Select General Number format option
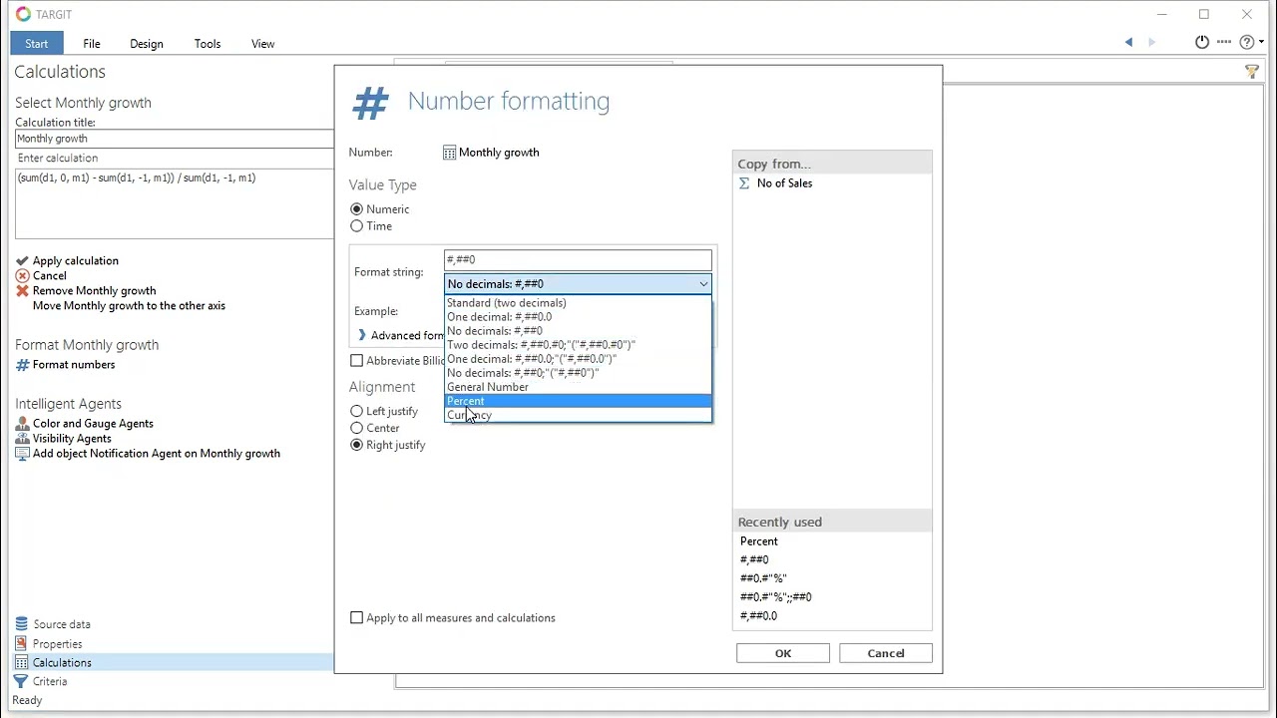Image resolution: width=1277 pixels, height=718 pixels. [578, 387]
